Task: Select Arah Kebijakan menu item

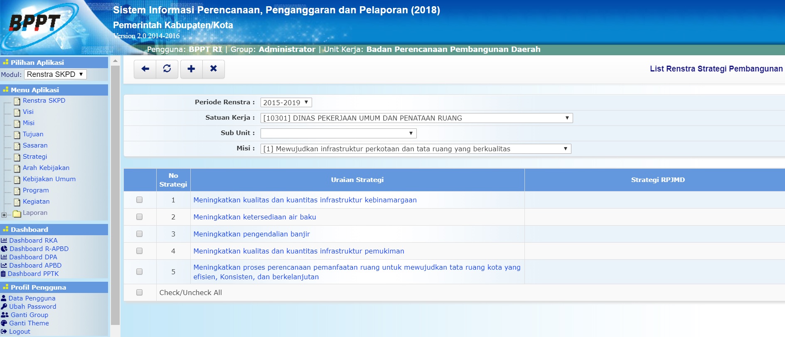Action: coord(46,168)
